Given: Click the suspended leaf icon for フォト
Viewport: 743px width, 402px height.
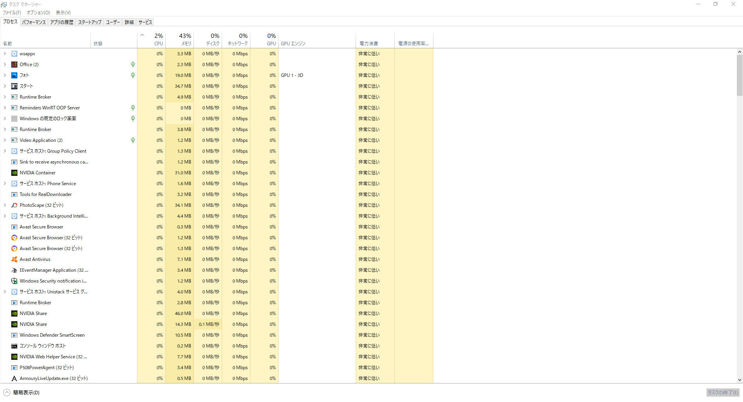Looking at the screenshot, I should point(133,75).
